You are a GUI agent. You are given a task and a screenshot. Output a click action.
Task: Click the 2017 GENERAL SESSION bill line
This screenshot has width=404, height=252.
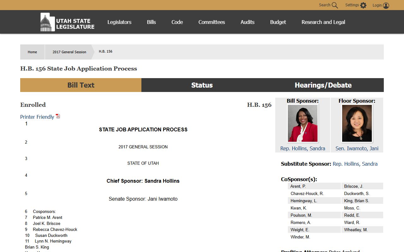[x=143, y=147]
